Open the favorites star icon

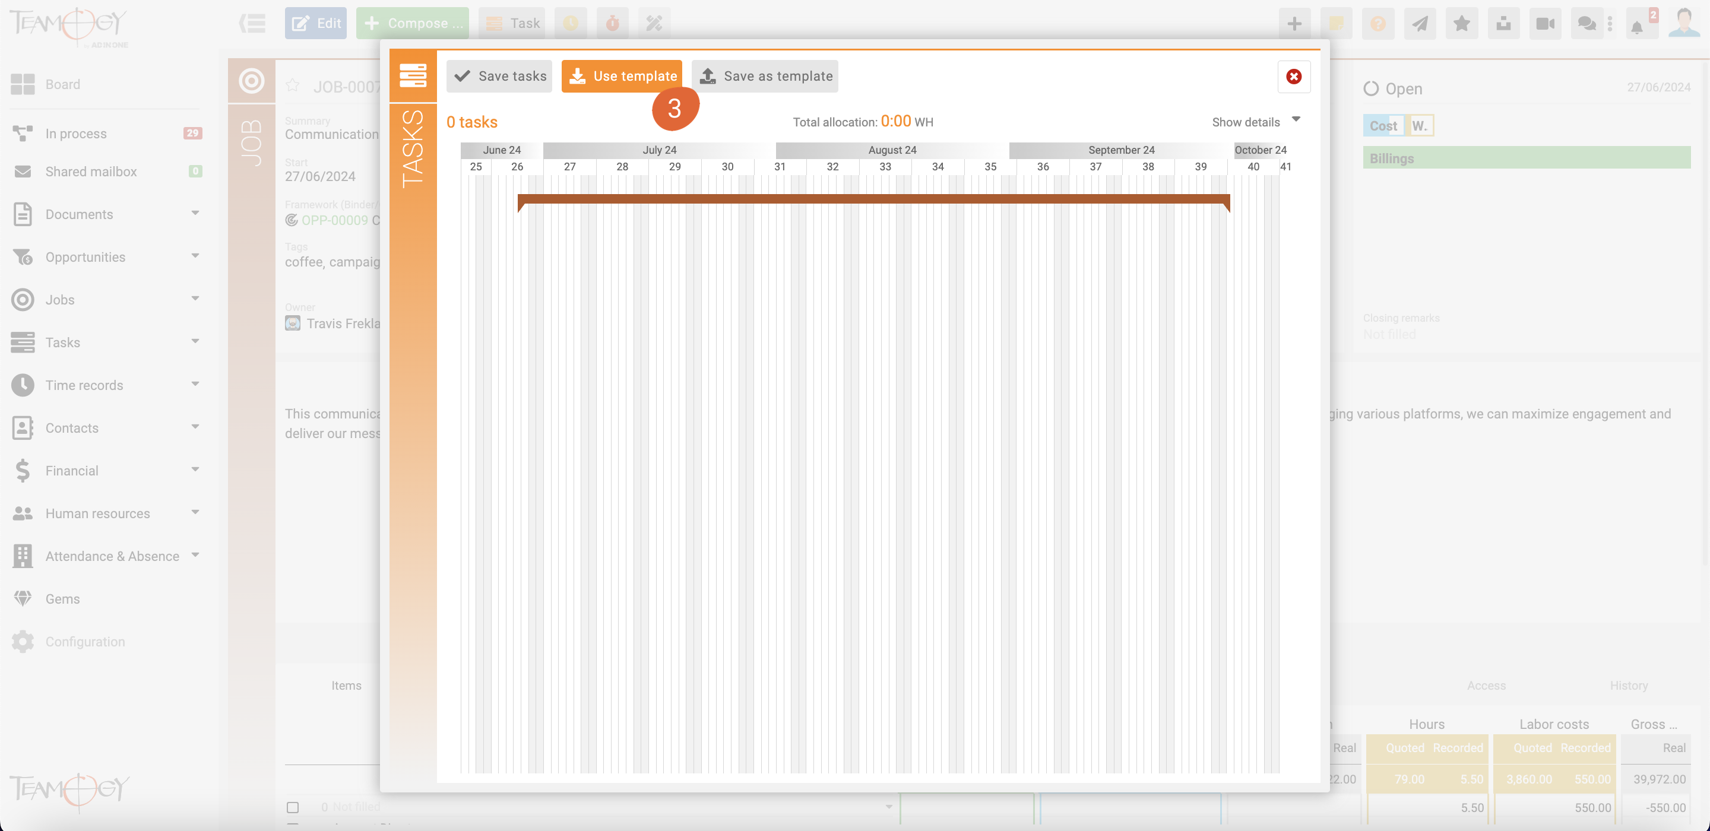coord(1461,24)
